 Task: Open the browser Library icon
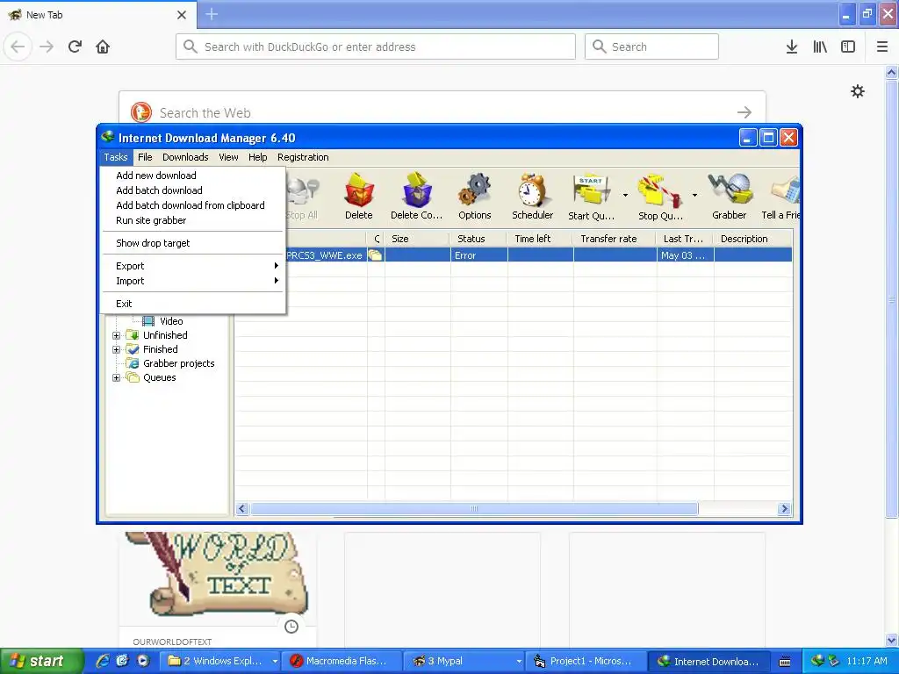tap(820, 47)
